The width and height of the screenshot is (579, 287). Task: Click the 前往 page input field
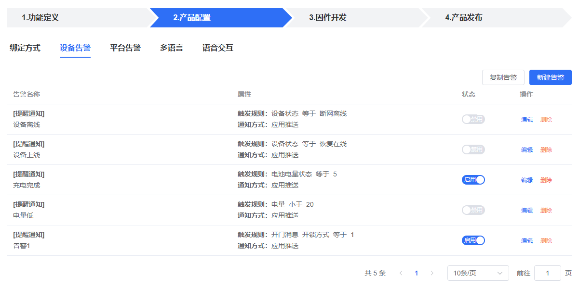click(547, 273)
